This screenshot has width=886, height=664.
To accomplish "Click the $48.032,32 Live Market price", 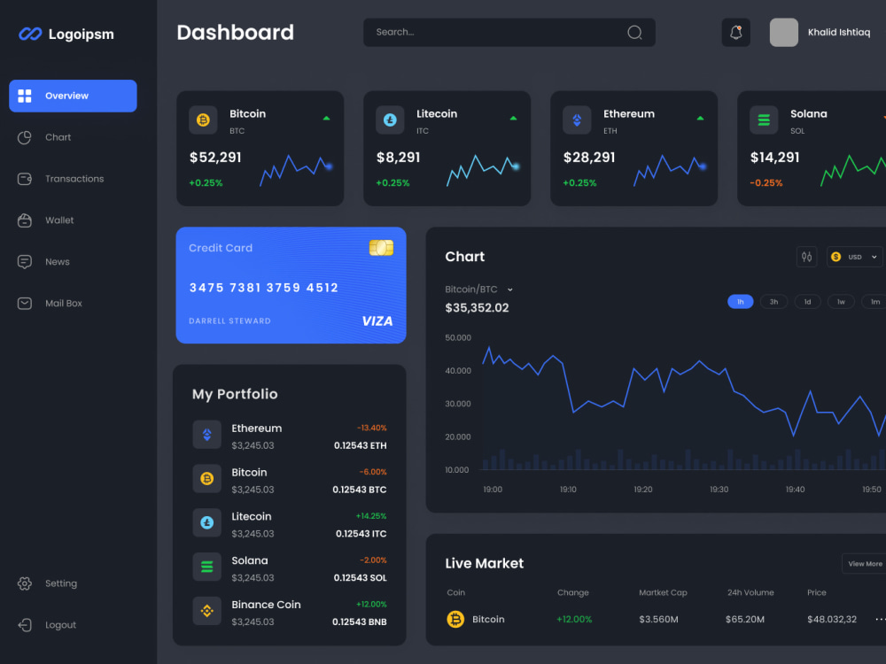I will tap(832, 620).
